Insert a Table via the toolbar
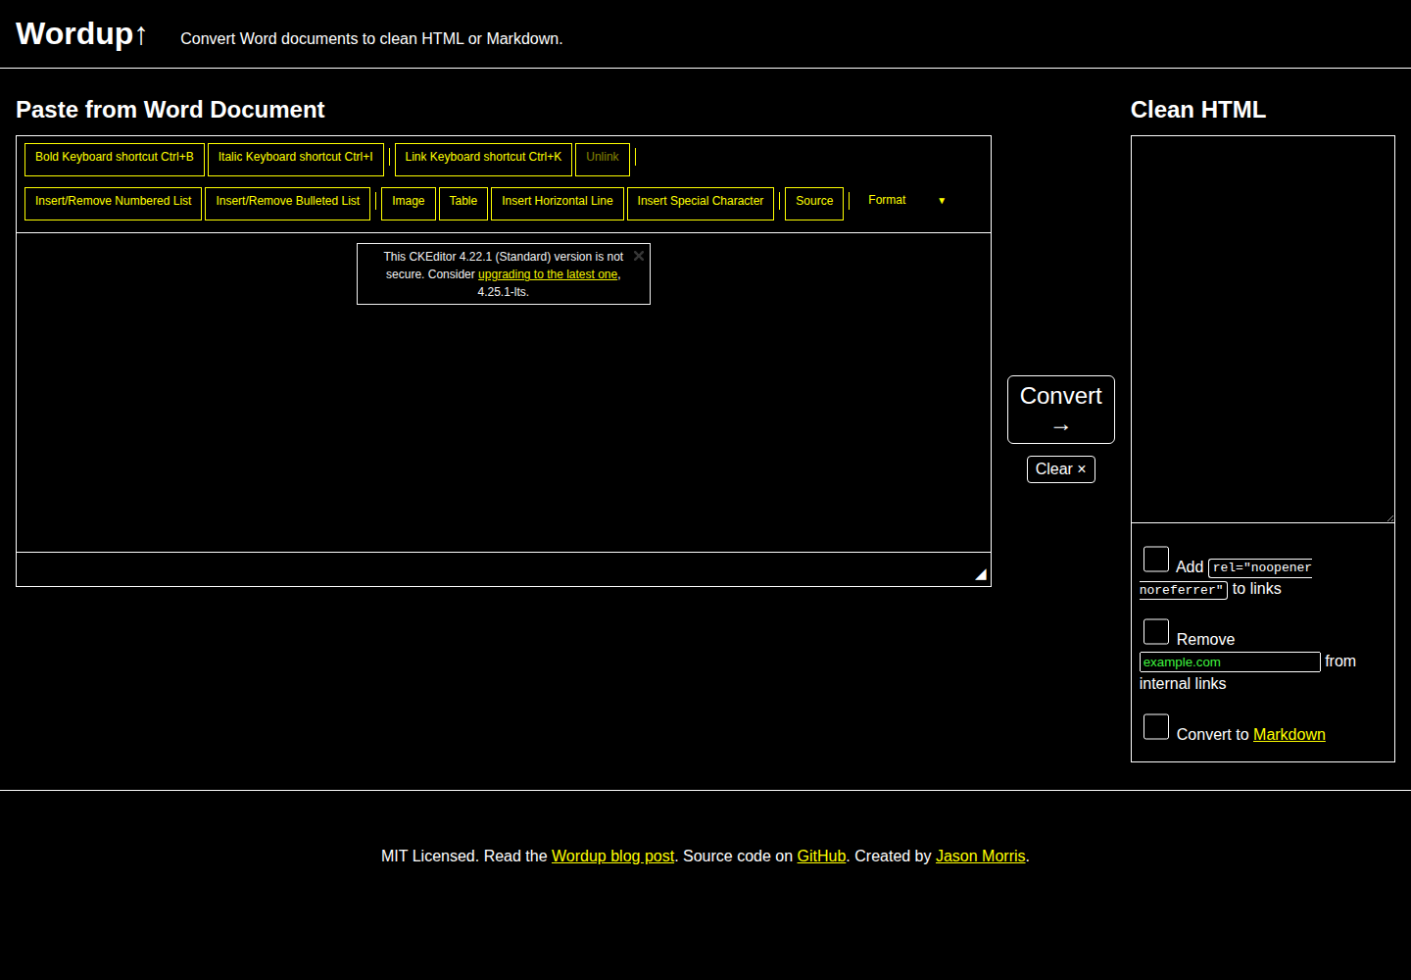Image resolution: width=1411 pixels, height=980 pixels. click(x=462, y=202)
